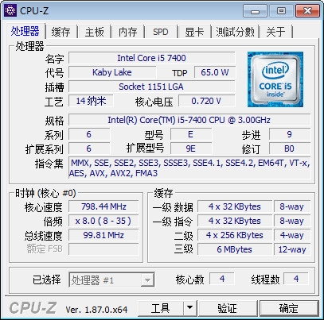Click the 验证 button
Screen dimensions: 324x320
[228, 308]
